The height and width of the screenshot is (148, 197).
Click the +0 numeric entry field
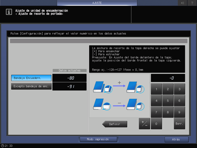(168, 78)
